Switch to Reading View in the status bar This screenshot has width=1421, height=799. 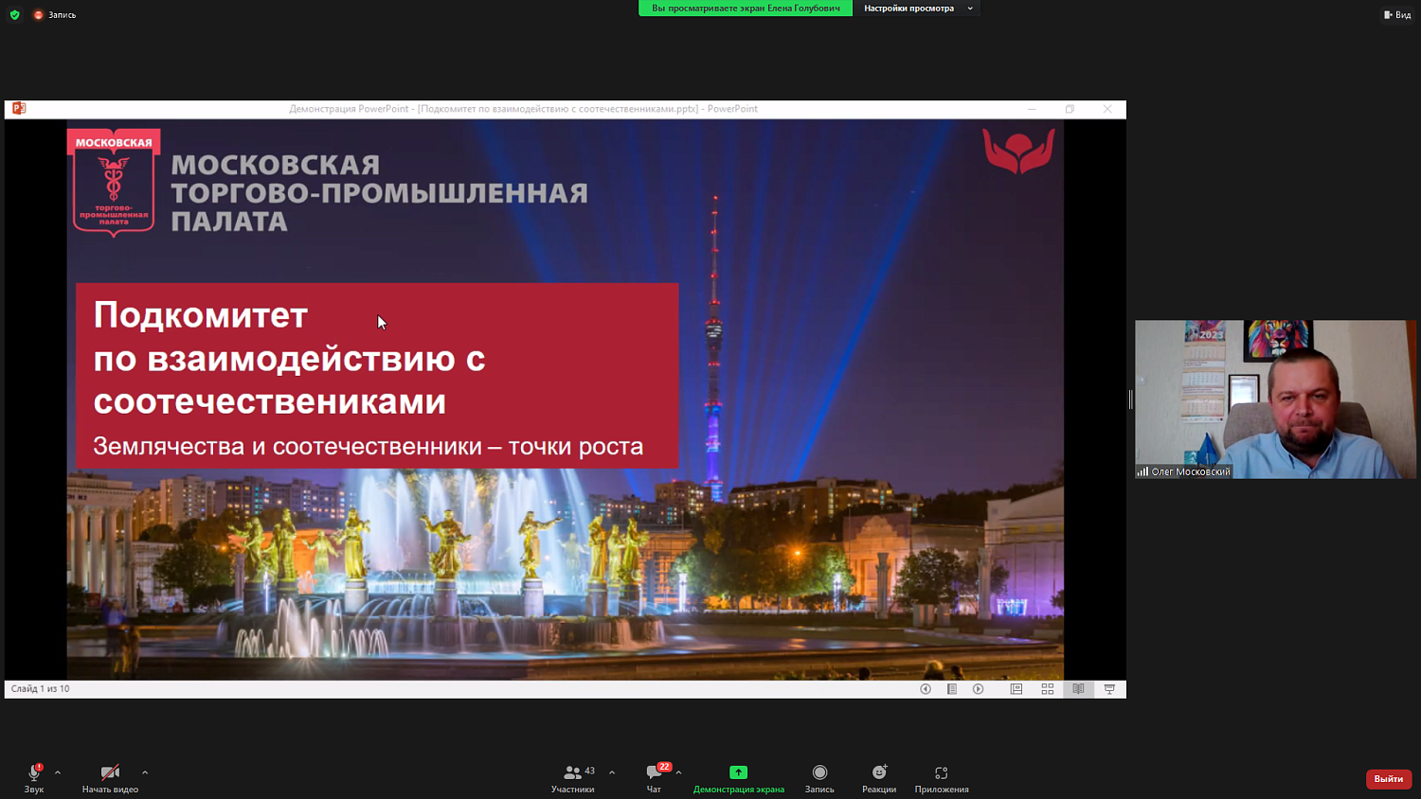1078,689
